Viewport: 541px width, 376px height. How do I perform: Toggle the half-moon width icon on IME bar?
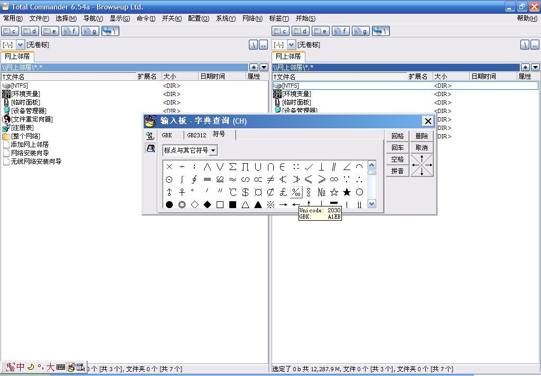(x=31, y=366)
